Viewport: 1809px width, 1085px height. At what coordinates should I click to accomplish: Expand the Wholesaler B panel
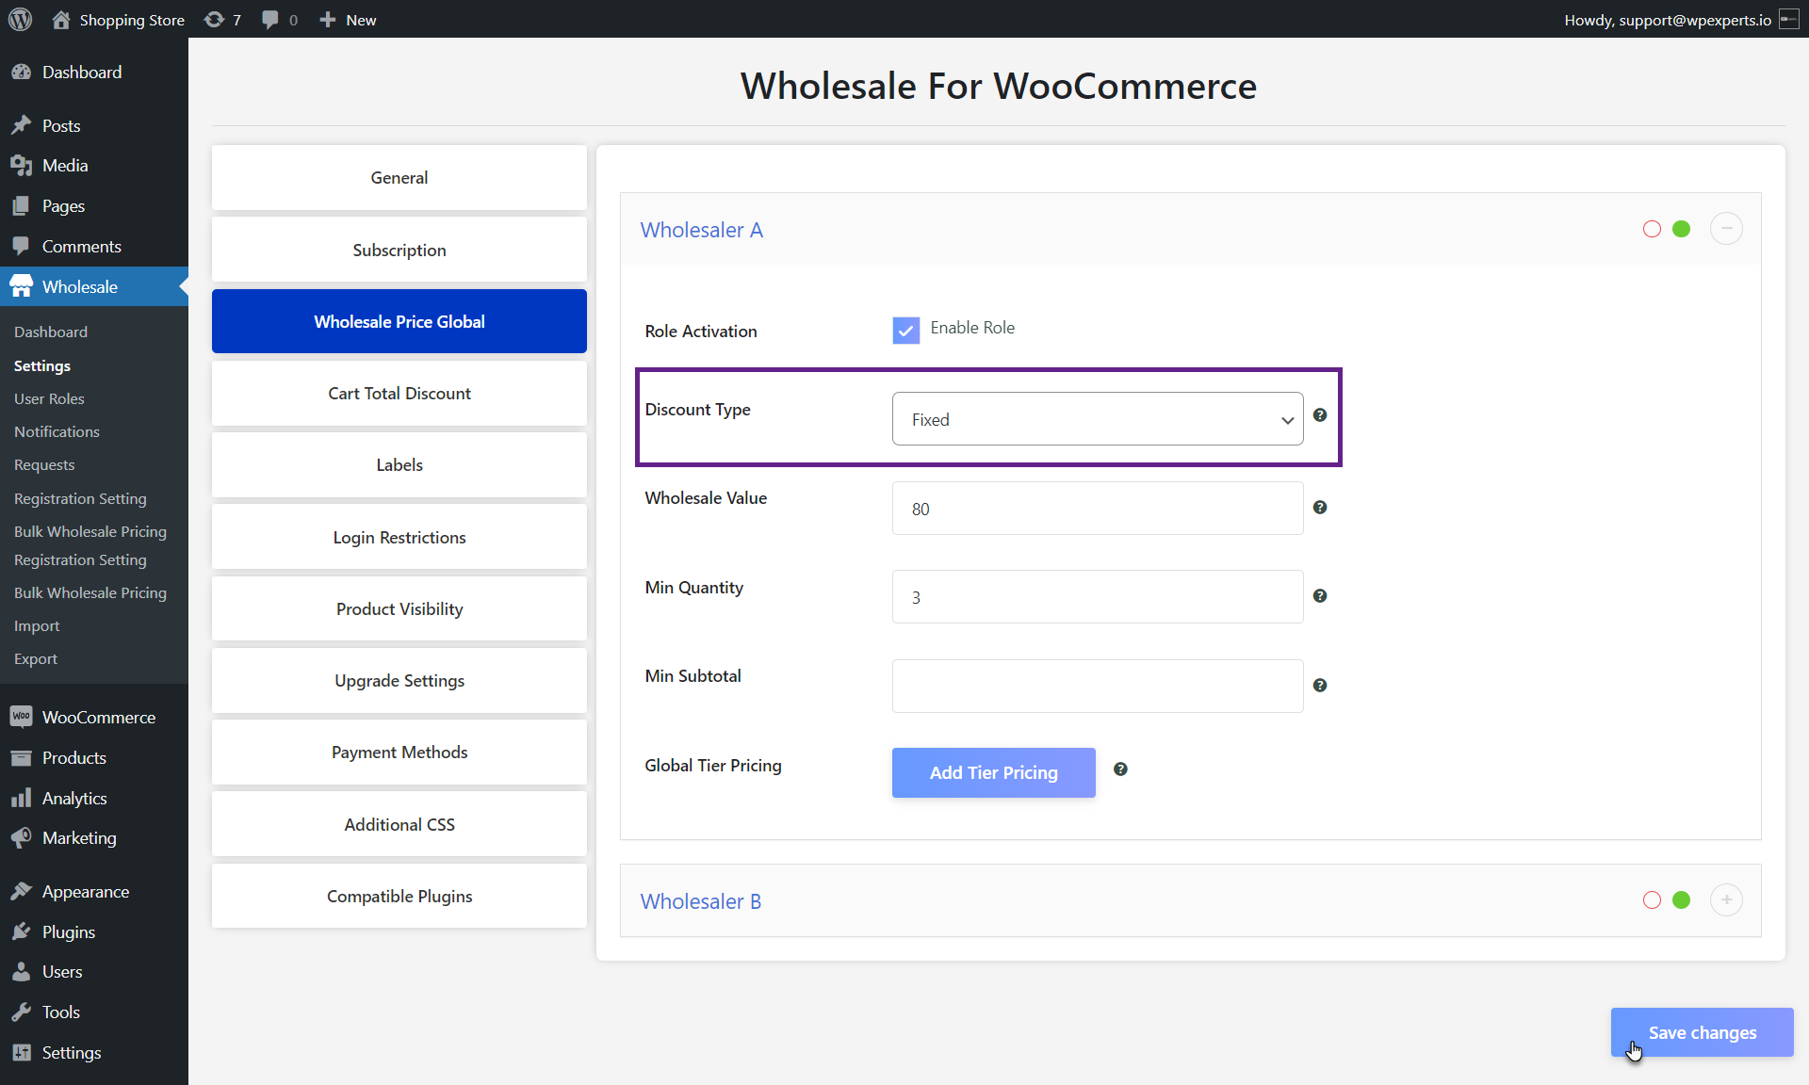1726,900
